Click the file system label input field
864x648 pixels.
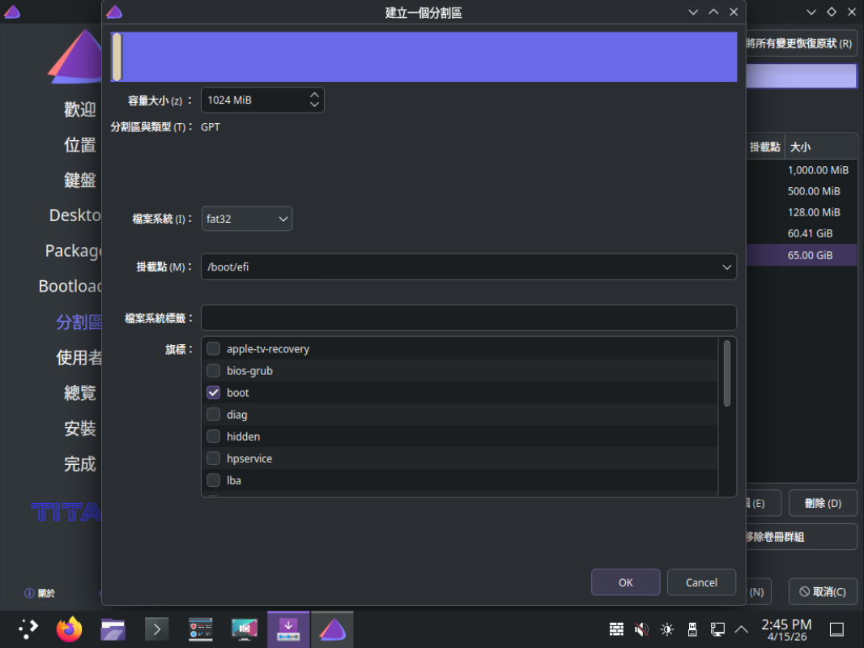click(x=468, y=318)
